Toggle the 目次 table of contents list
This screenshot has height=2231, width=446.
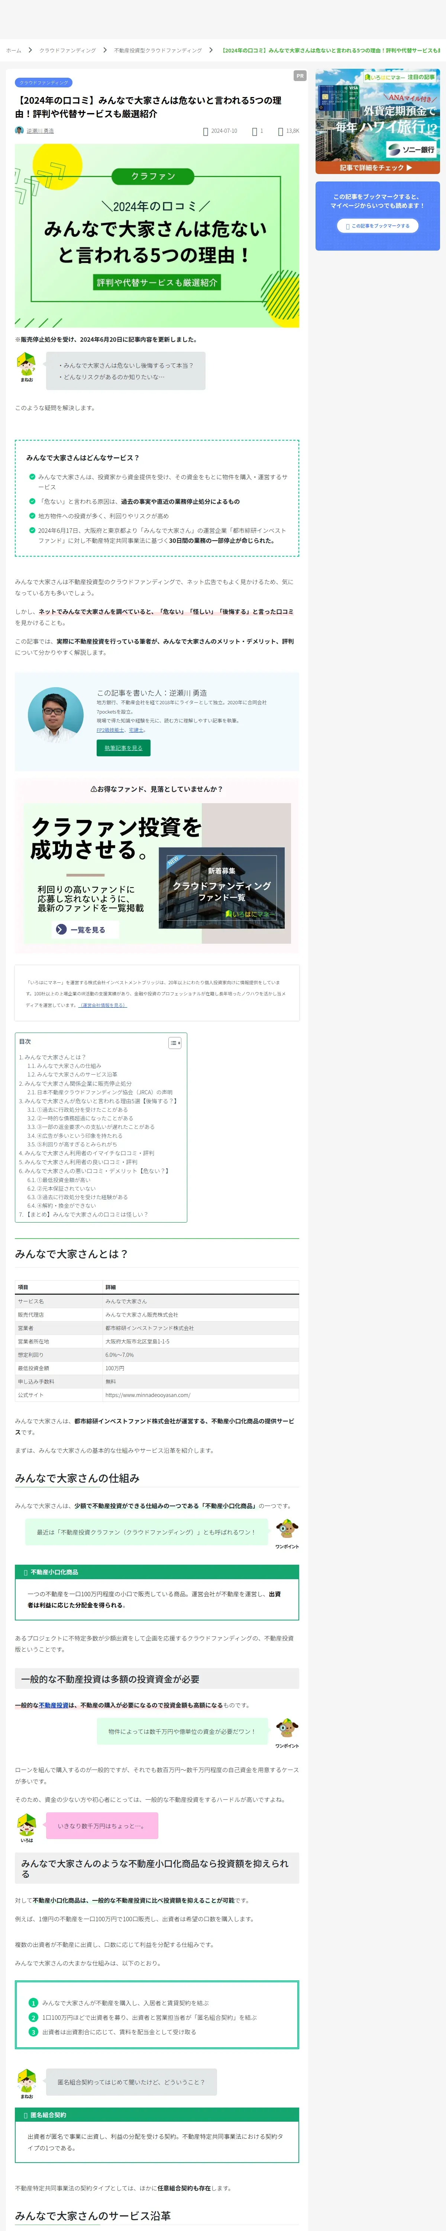[x=175, y=1043]
